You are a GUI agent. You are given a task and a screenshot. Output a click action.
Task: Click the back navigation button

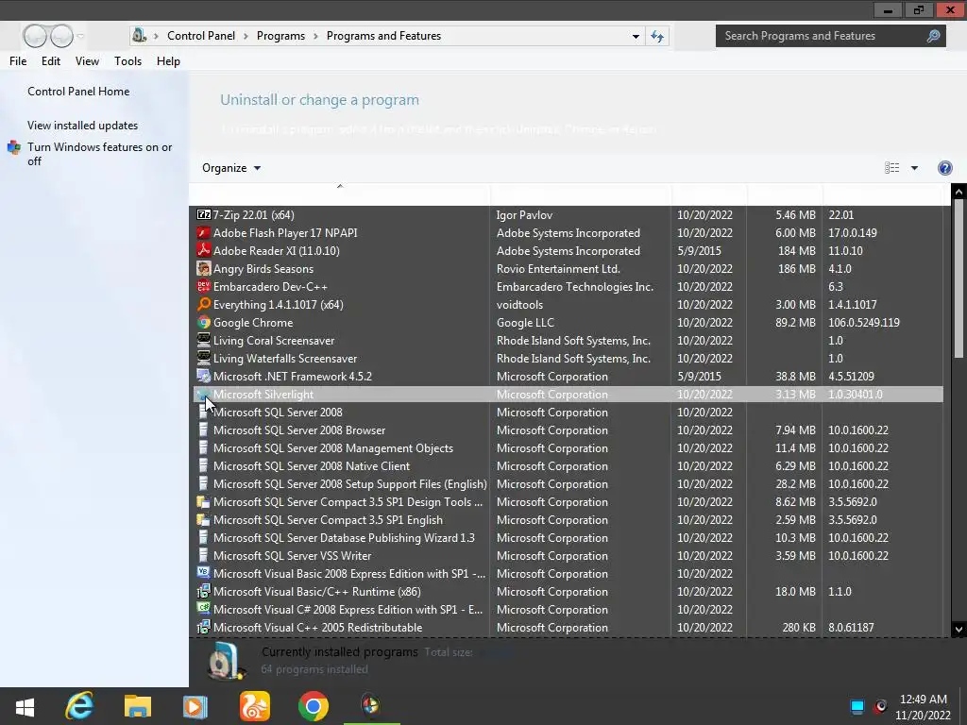tap(35, 37)
